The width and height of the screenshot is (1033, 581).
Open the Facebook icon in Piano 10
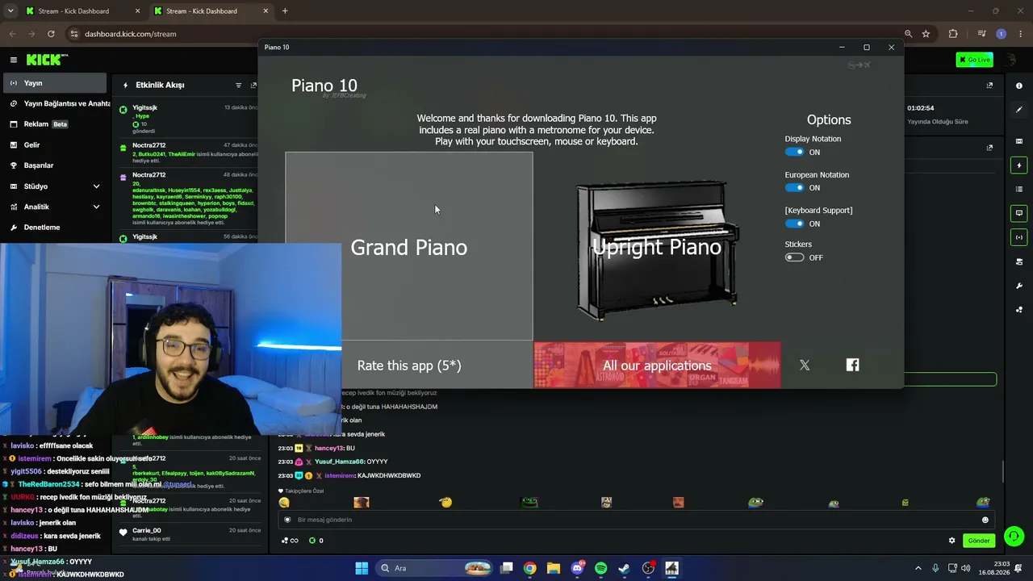(852, 365)
